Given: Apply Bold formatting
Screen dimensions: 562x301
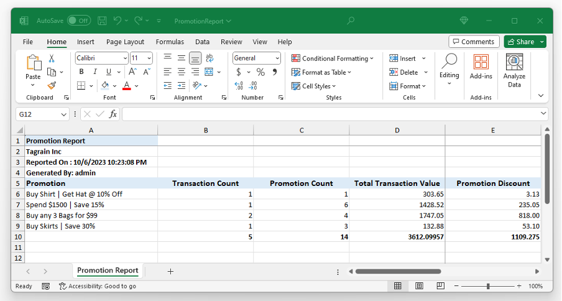Looking at the screenshot, I should point(81,72).
